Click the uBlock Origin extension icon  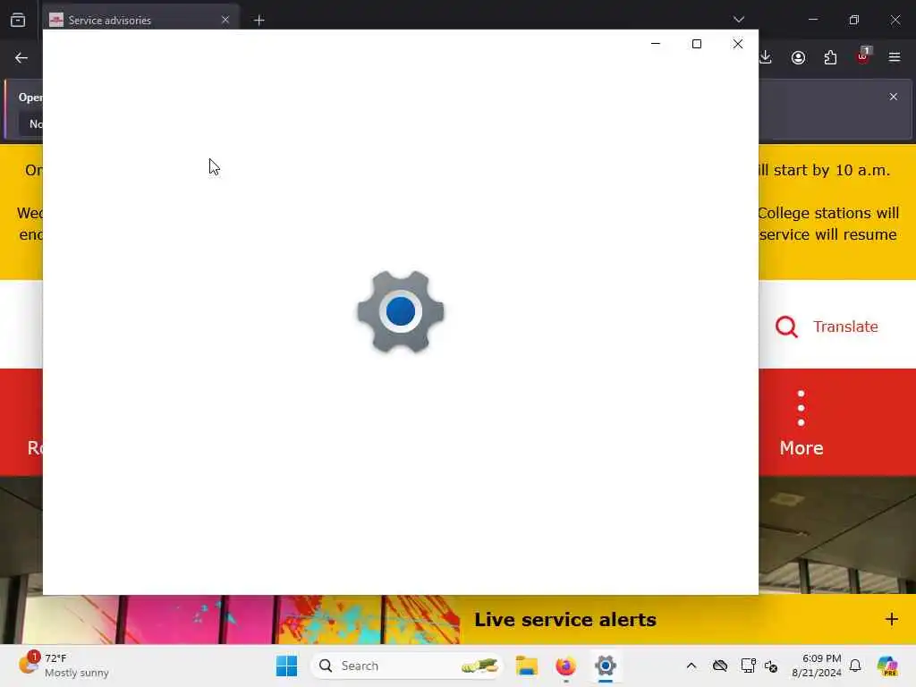pyautogui.click(x=863, y=56)
